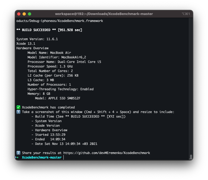
Task: Click the '- Xcode Version' bullet item
Action: (46, 126)
